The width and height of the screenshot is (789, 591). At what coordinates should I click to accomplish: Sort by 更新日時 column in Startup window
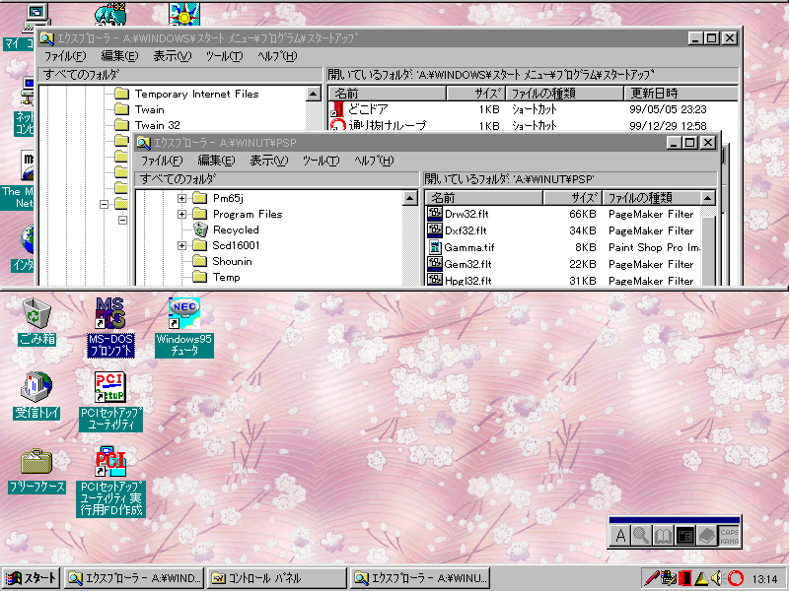tap(681, 94)
